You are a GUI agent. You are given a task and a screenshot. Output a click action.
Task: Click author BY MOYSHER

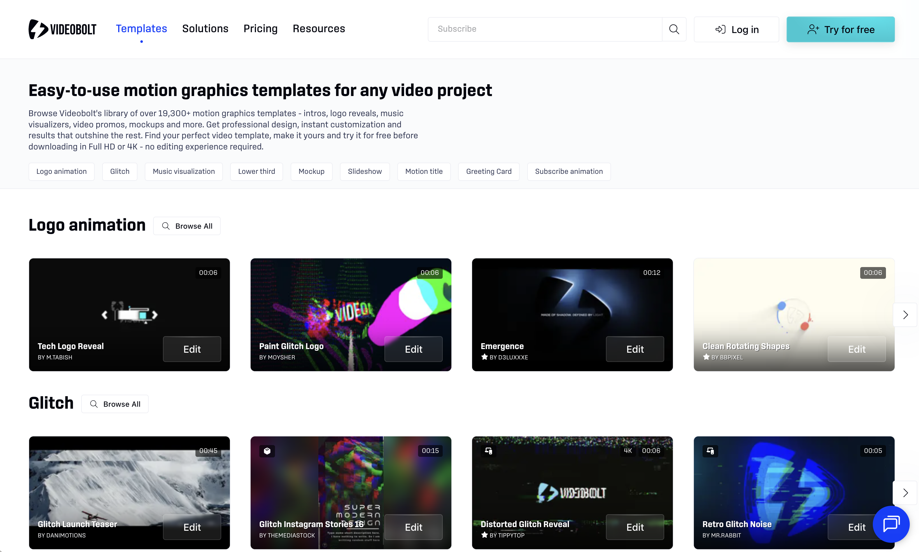(277, 357)
